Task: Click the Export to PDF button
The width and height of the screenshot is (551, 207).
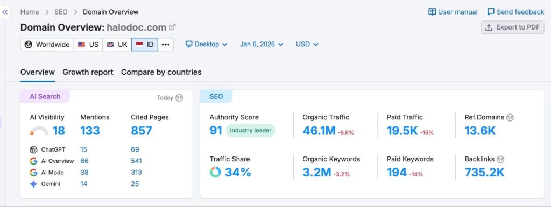Action: pos(513,27)
